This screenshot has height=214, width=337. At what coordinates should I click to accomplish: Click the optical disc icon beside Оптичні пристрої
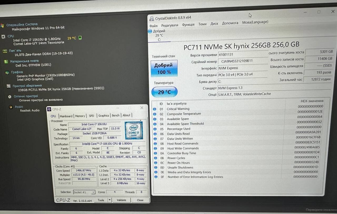click(10, 97)
